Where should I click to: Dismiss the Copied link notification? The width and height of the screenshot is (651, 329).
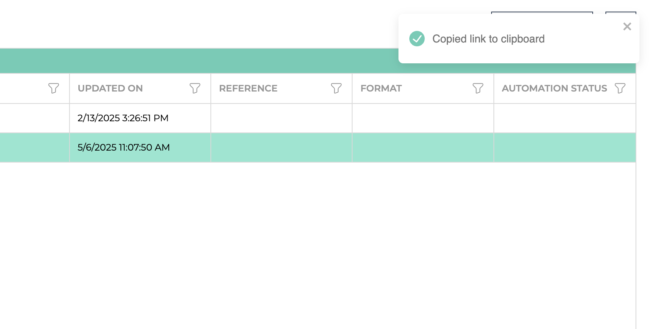[627, 27]
